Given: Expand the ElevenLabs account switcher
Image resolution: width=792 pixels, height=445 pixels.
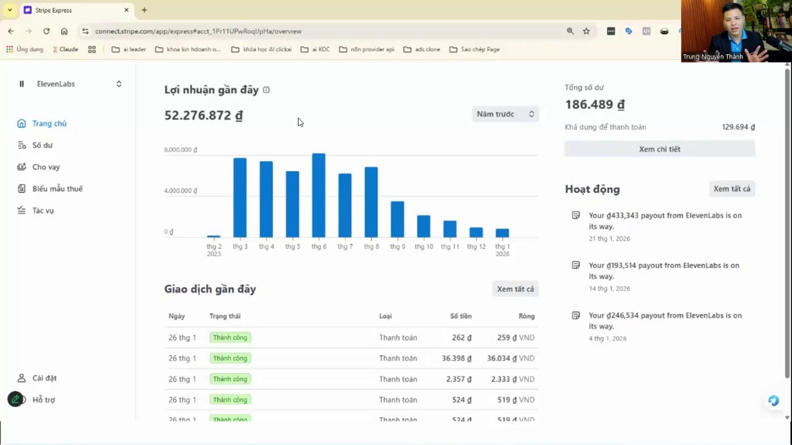Looking at the screenshot, I should click(x=119, y=84).
